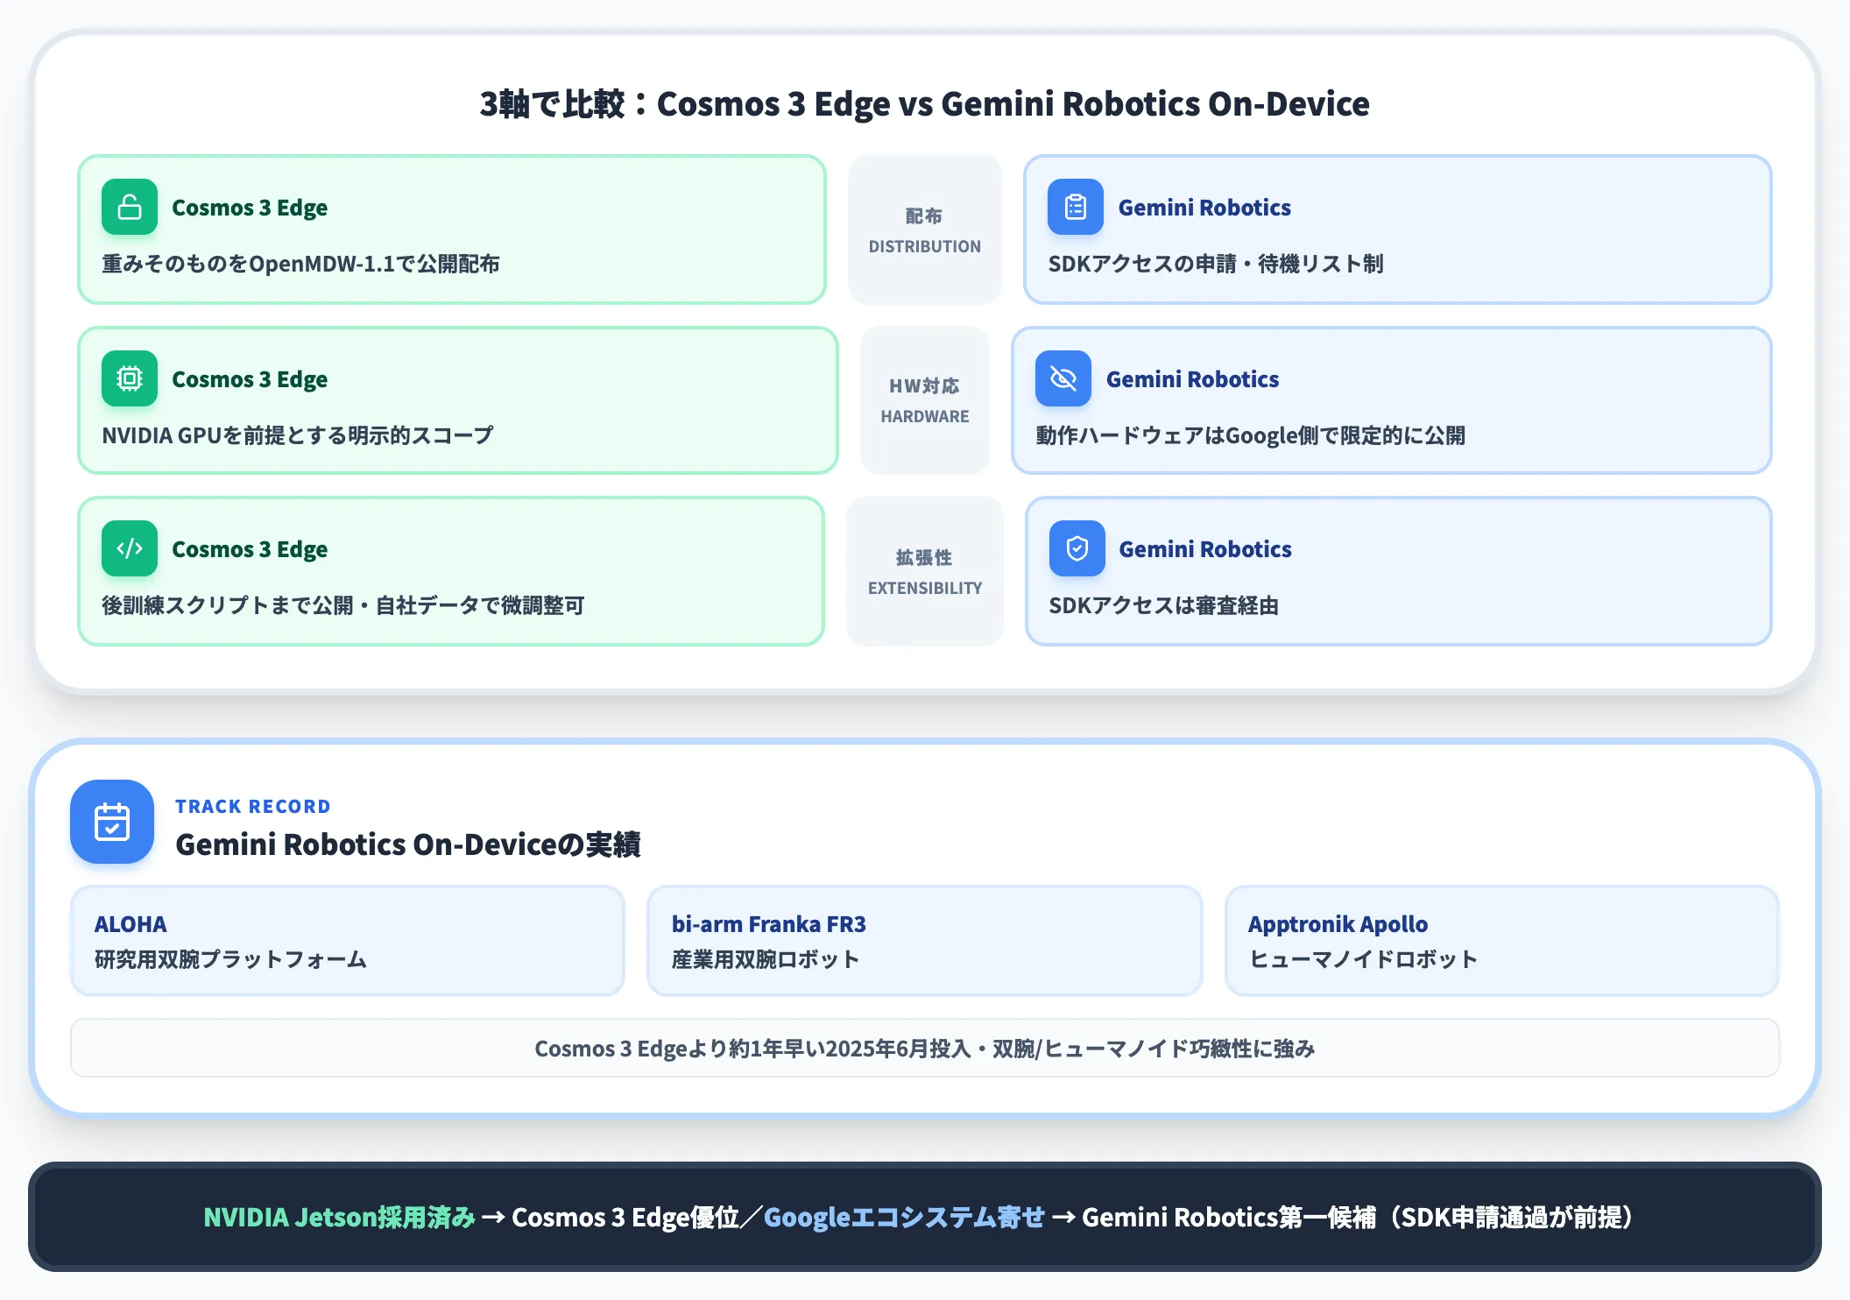1850x1300 pixels.
Task: Click green text NVIDIA Jetson採用済み
Action: (x=339, y=1217)
